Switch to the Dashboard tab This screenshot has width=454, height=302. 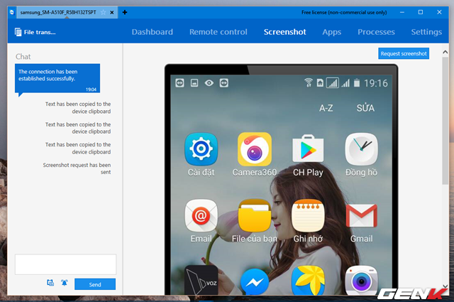pos(153,32)
